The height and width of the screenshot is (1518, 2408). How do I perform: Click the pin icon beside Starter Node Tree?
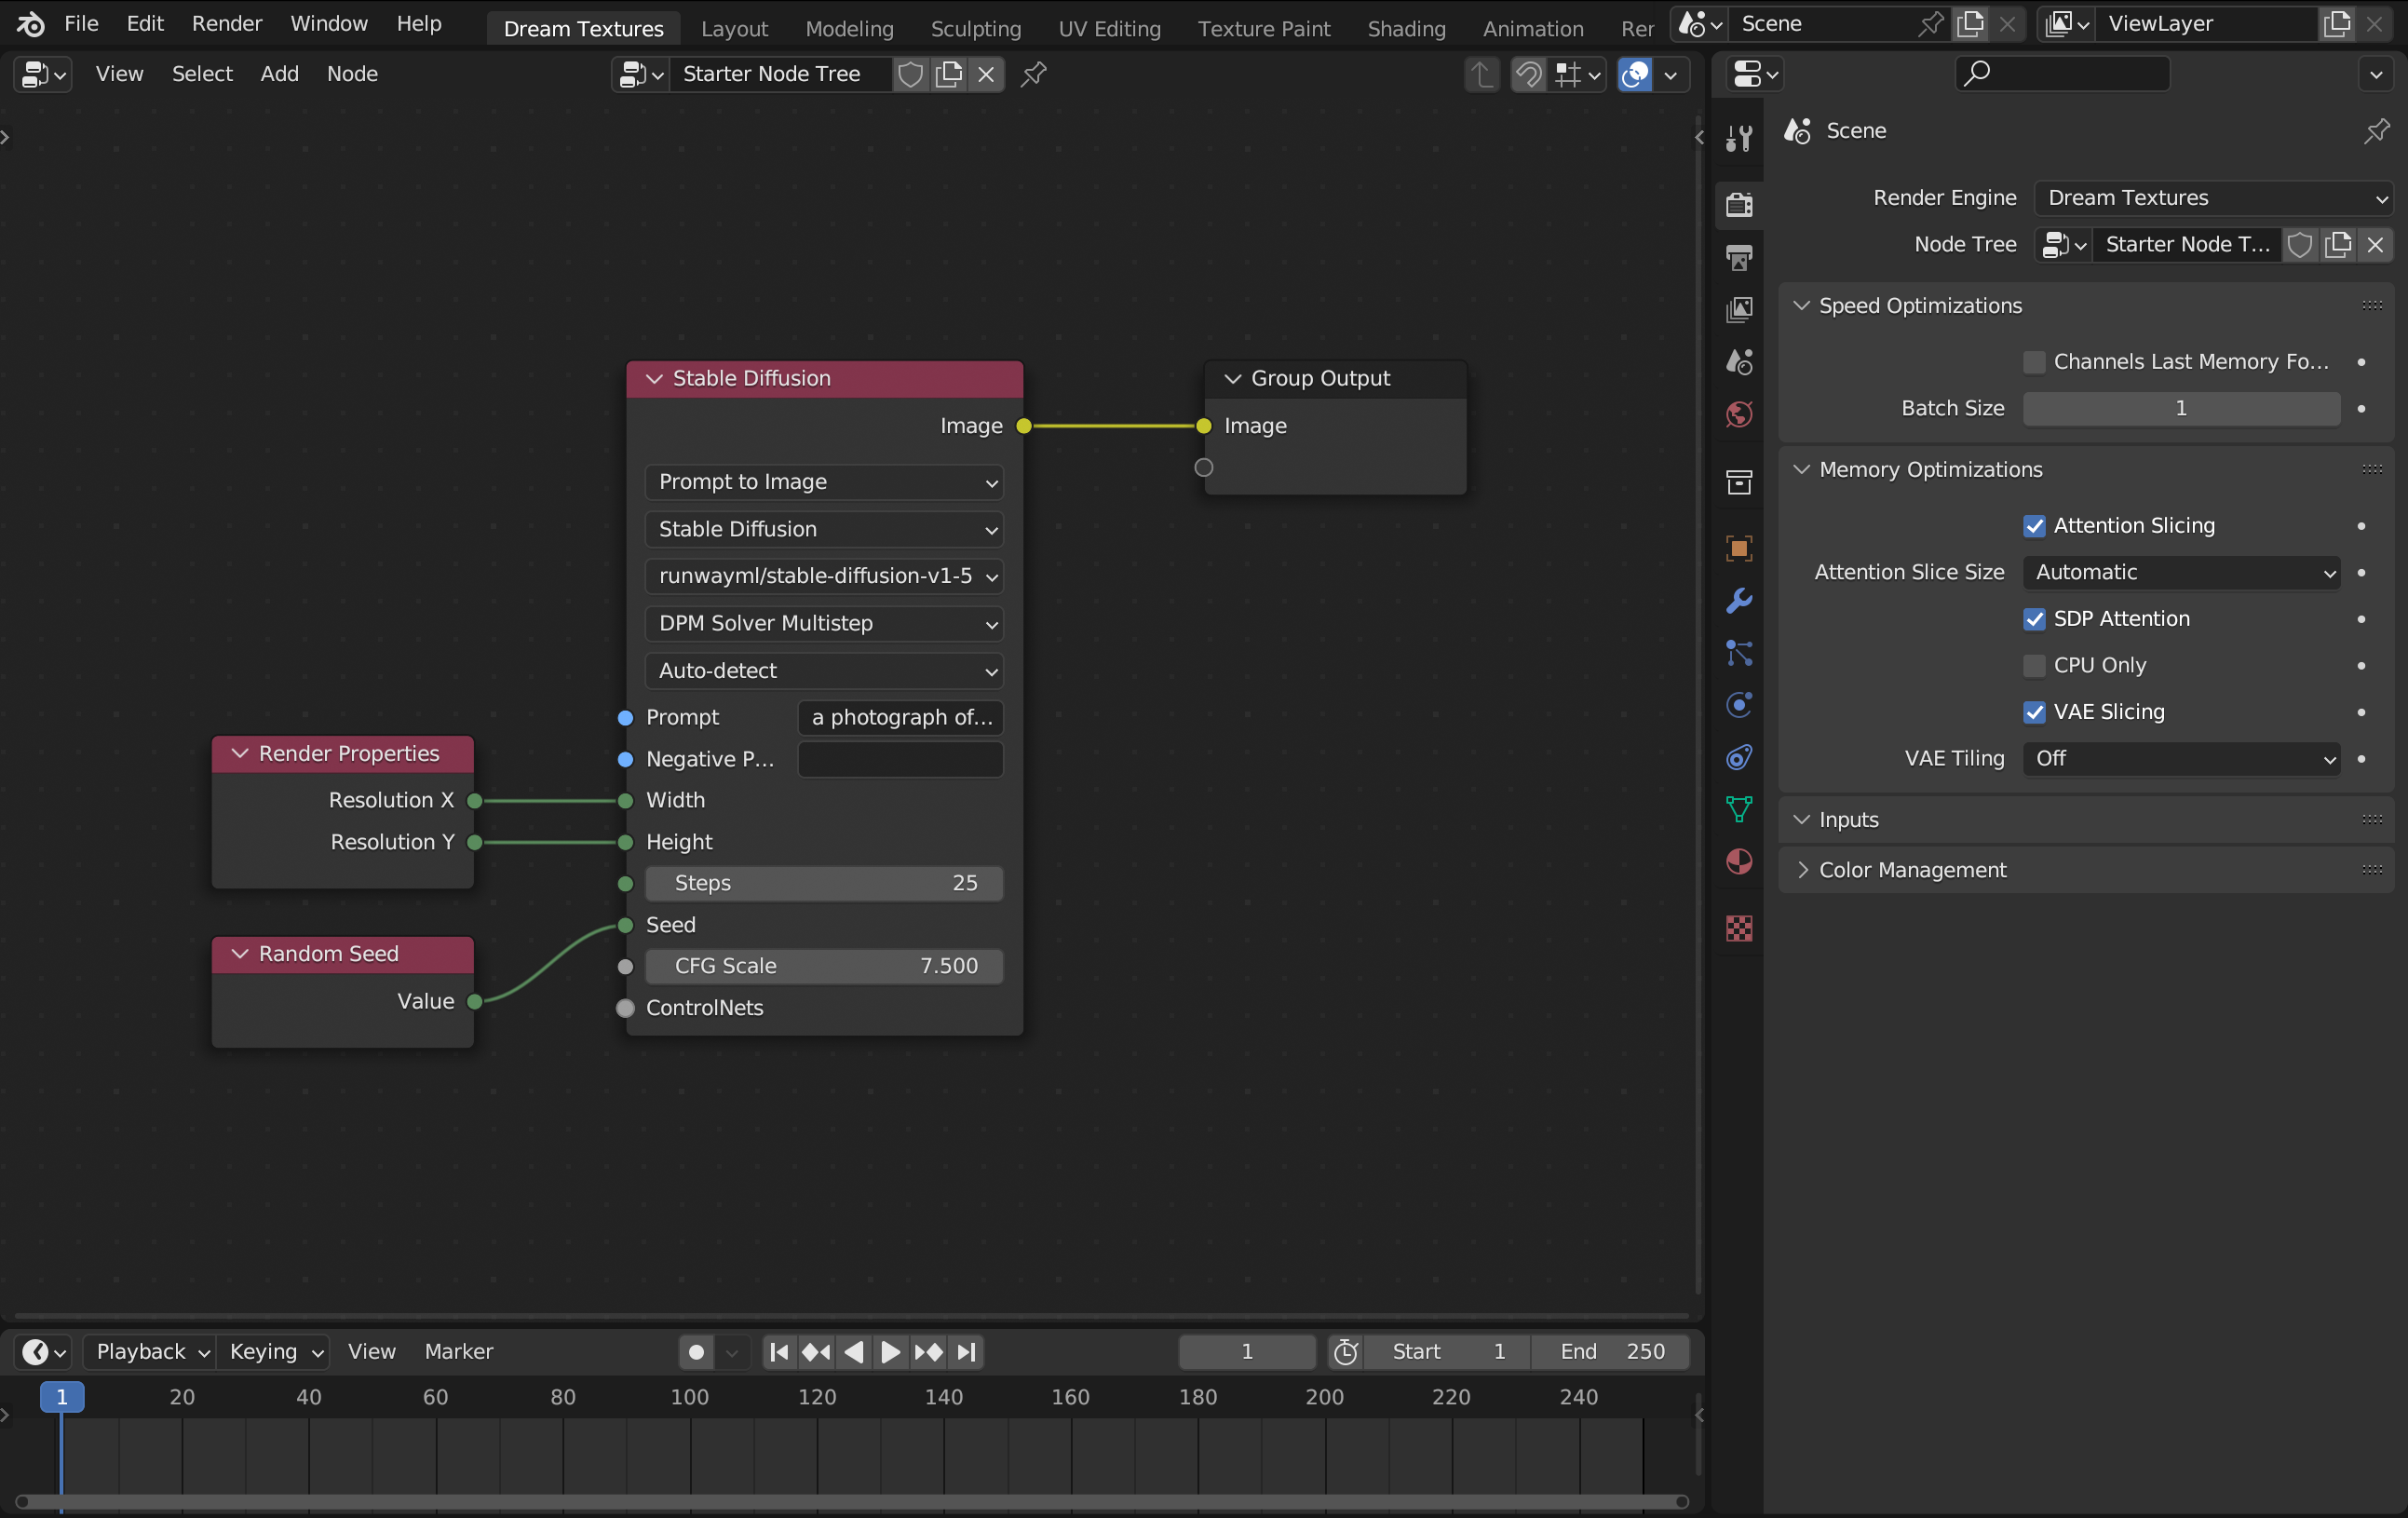[x=1034, y=74]
